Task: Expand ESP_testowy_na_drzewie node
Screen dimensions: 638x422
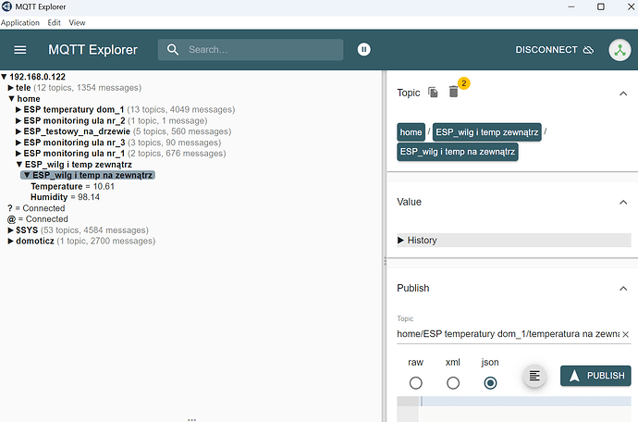Action: click(18, 131)
